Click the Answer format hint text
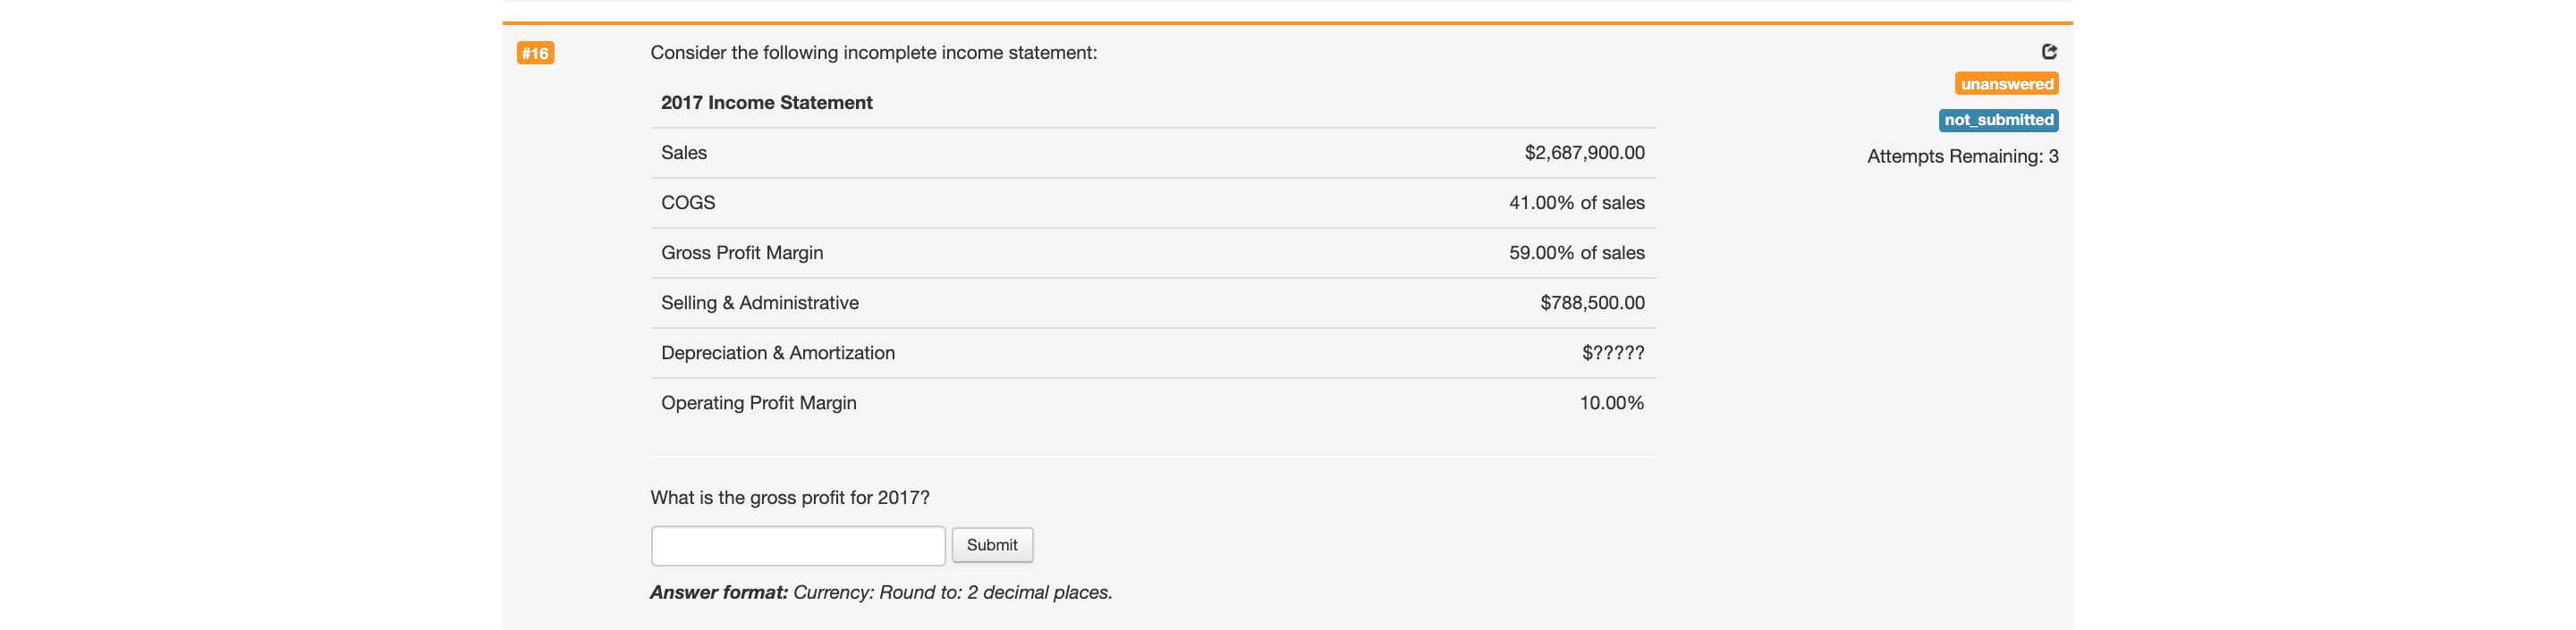Screen dimensions: 2576x630 880,592
